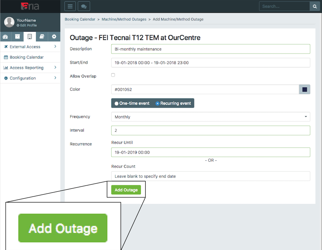Go to Booking Calendar breadcrumb
The image size is (322, 250).
pyautogui.click(x=80, y=19)
